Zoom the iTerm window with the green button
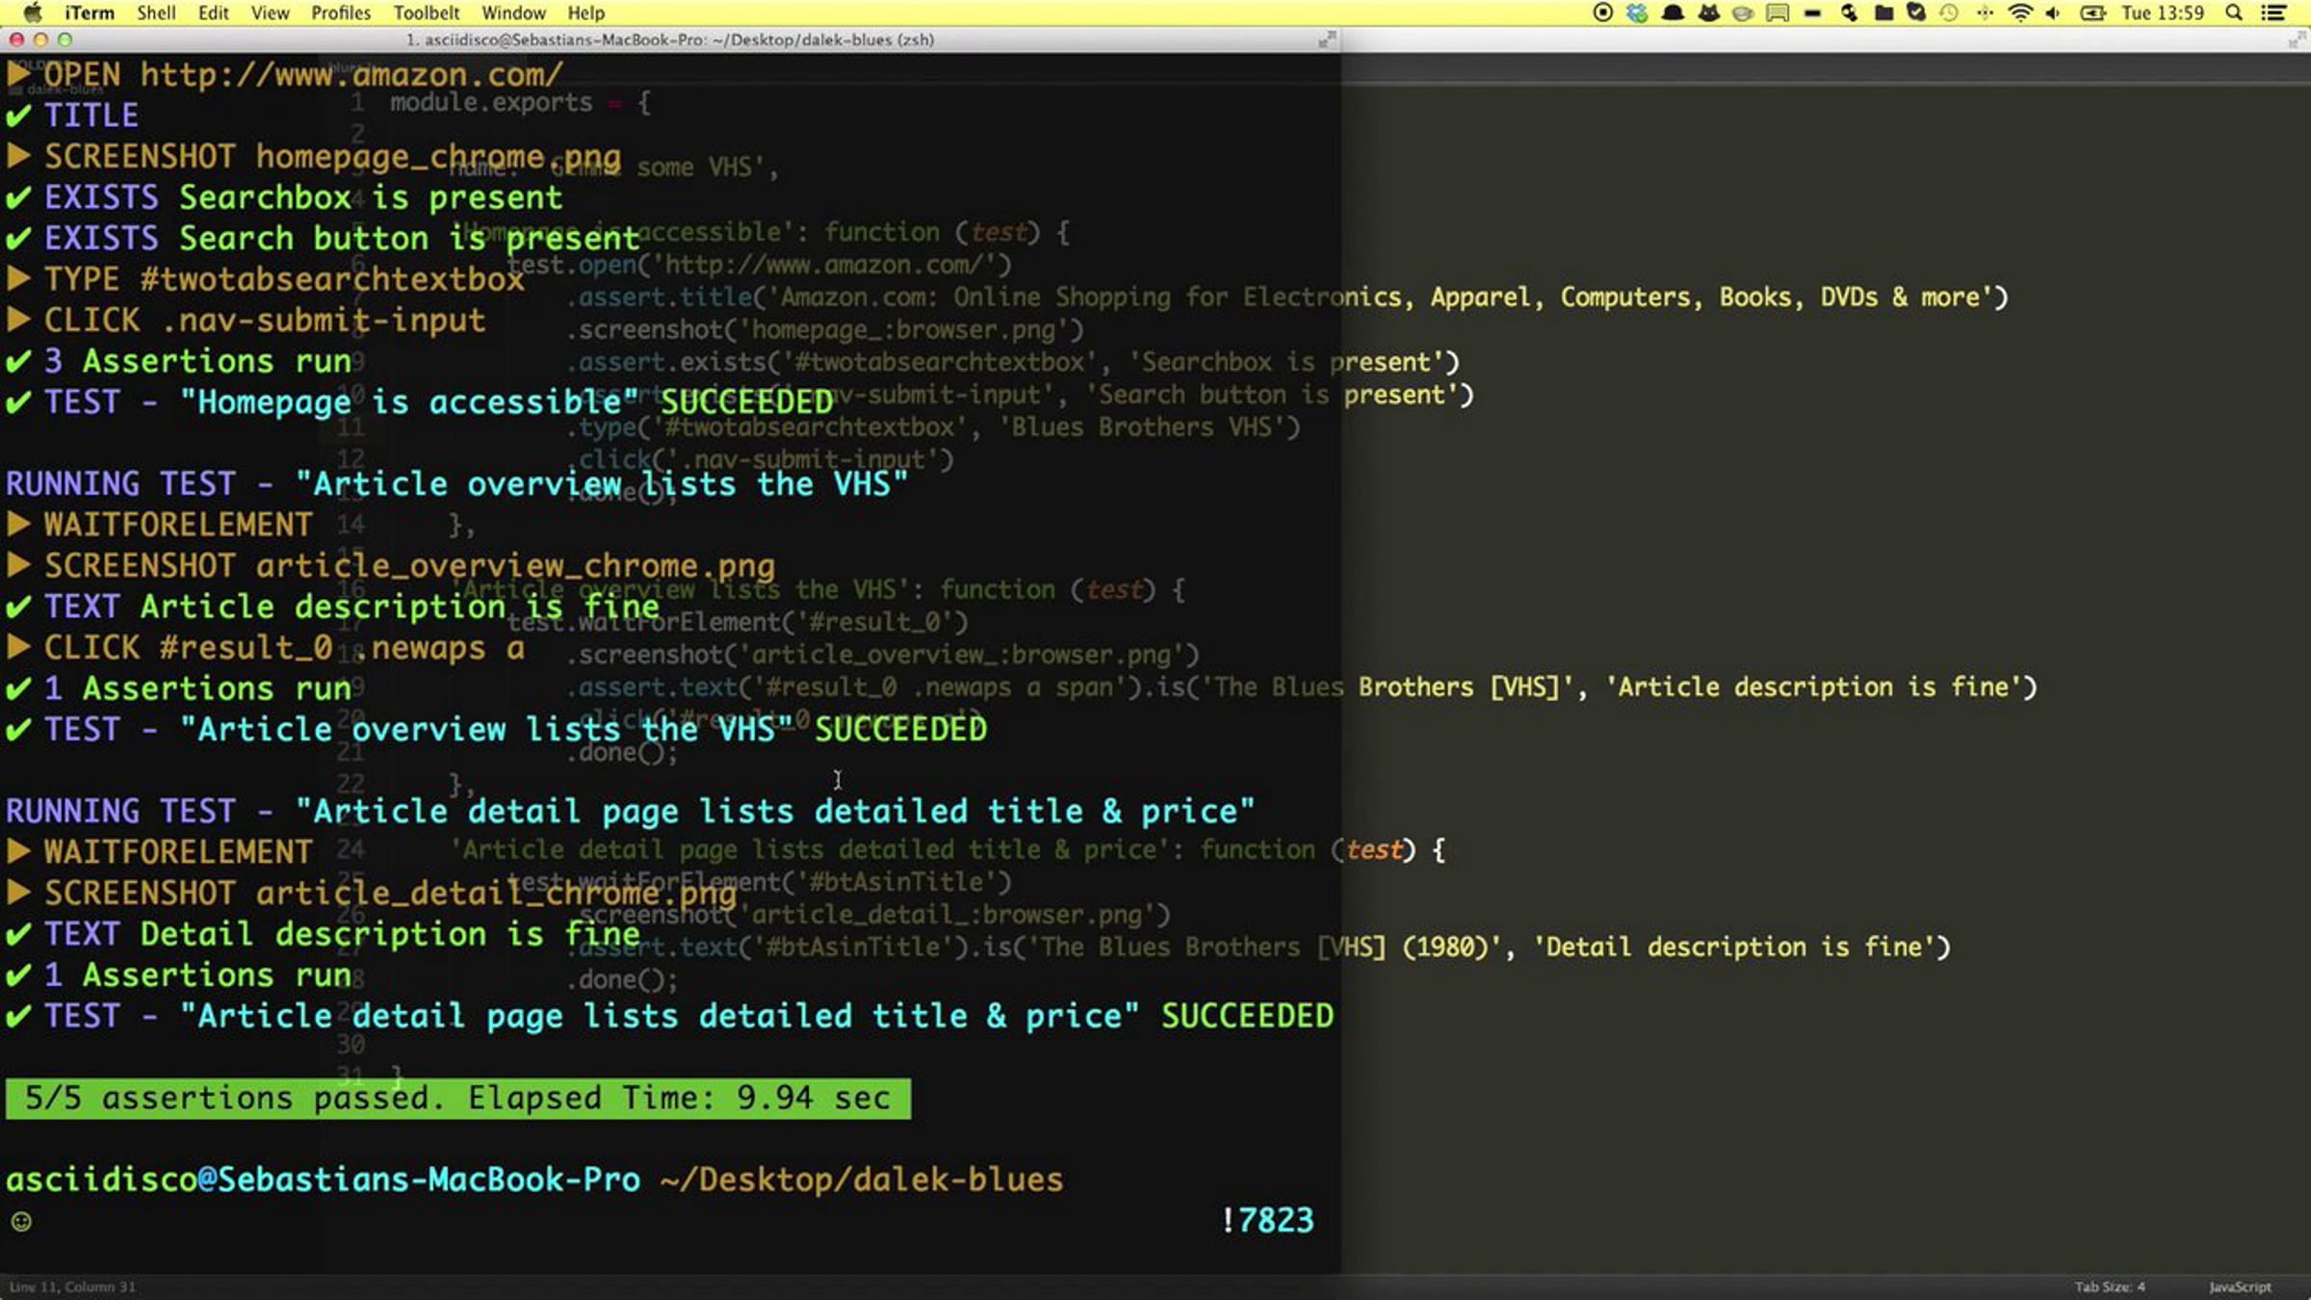This screenshot has height=1300, width=2311. tap(65, 39)
